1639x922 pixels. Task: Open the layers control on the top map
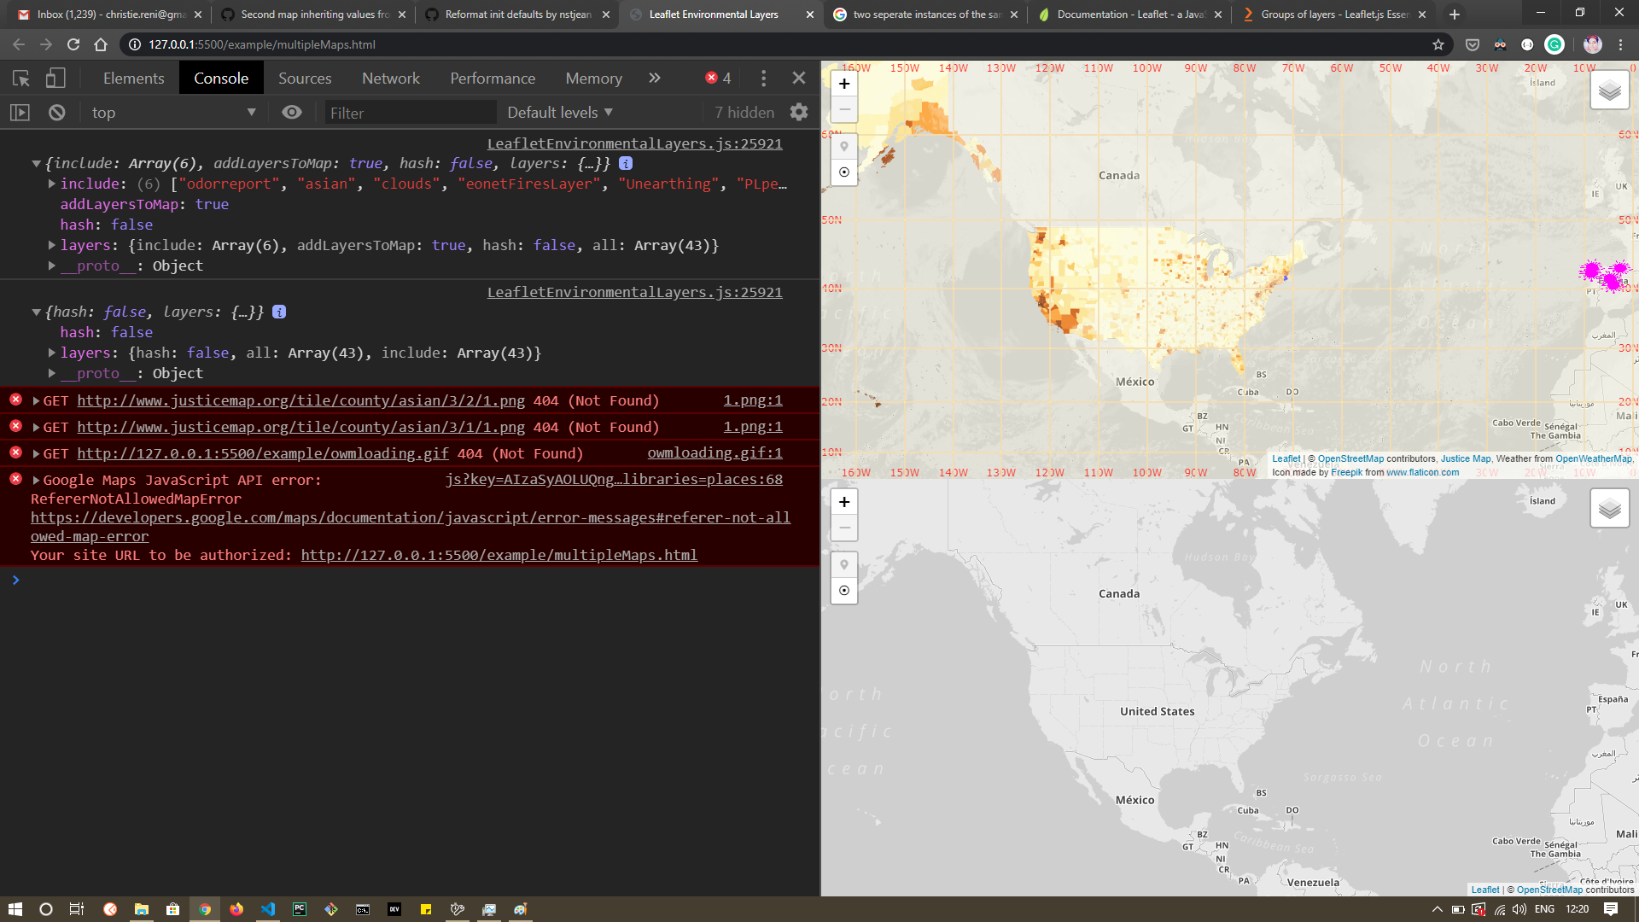(1610, 89)
